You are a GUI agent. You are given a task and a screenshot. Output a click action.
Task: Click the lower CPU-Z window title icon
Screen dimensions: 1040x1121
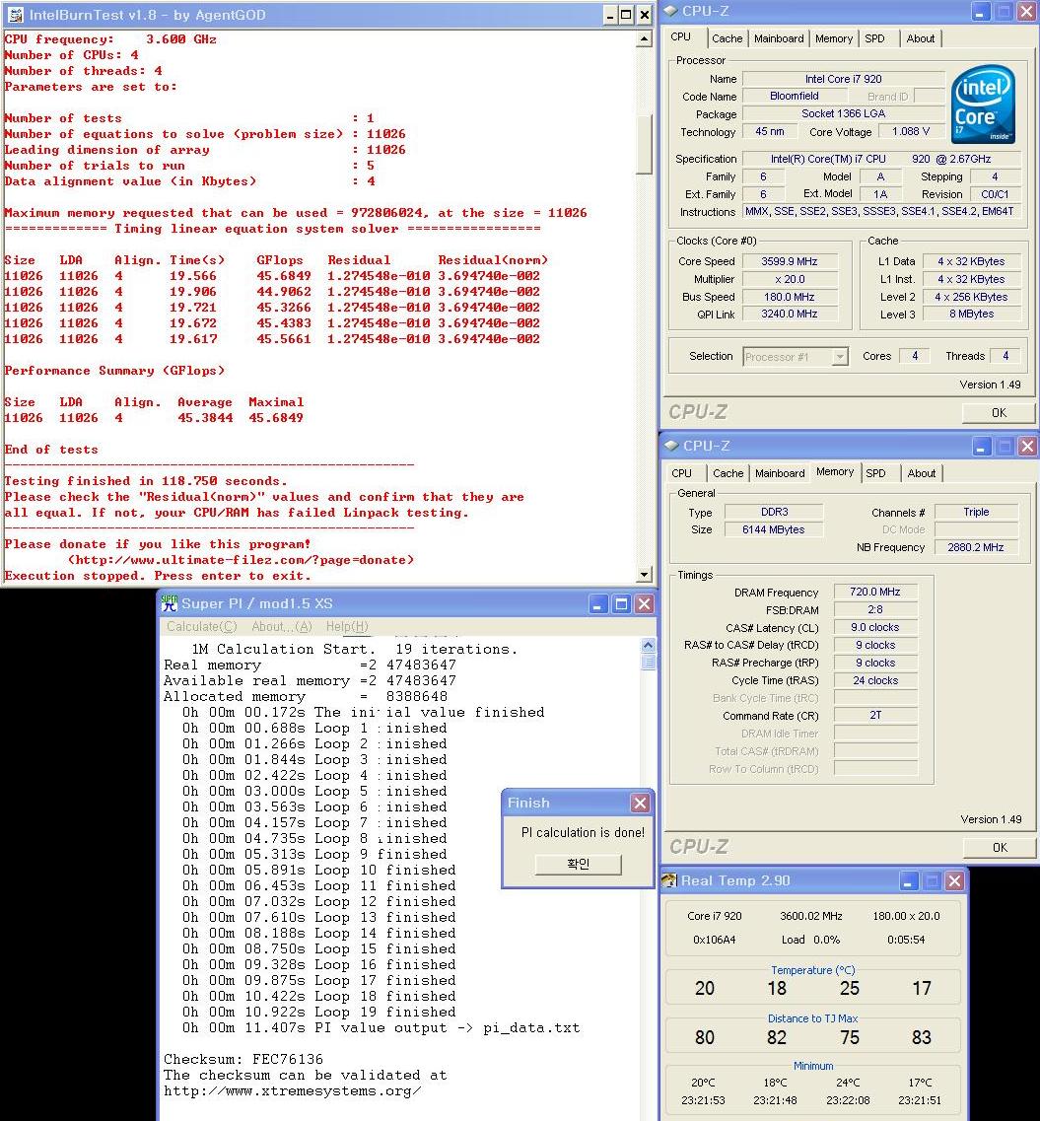pyautogui.click(x=671, y=446)
